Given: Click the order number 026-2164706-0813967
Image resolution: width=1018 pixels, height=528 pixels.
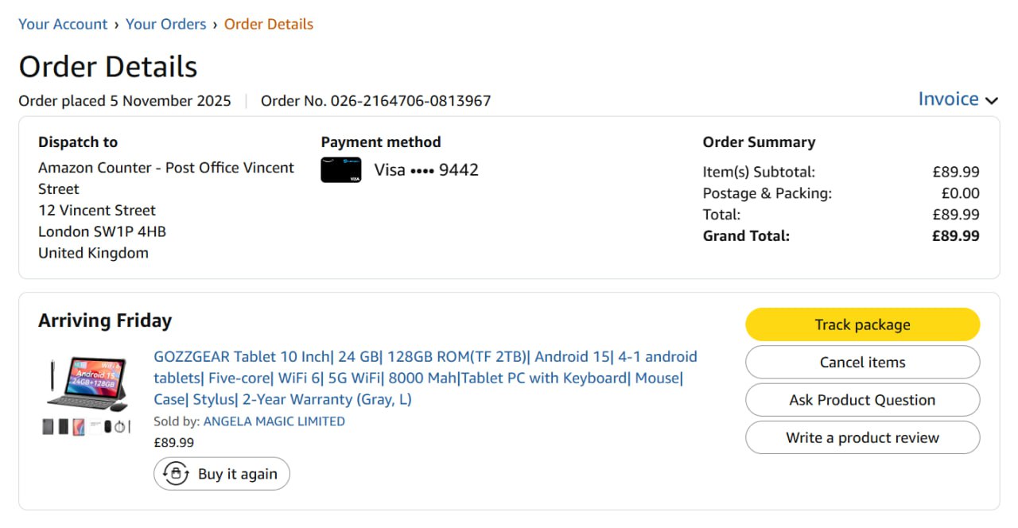Looking at the screenshot, I should pyautogui.click(x=410, y=101).
